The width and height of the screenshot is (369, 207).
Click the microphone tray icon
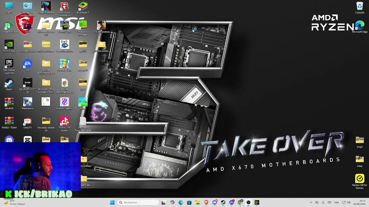[323, 202]
